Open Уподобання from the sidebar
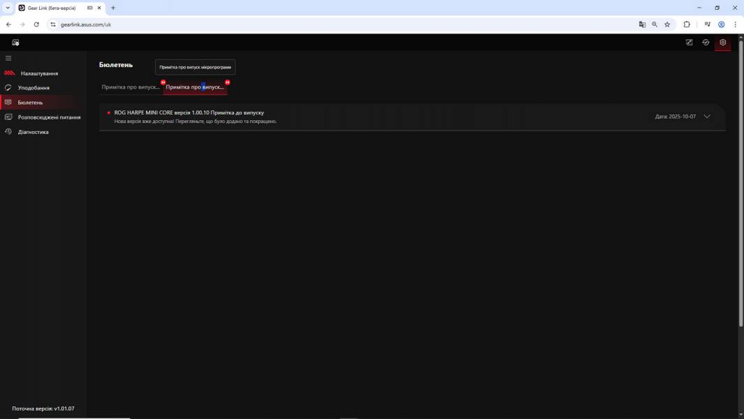The width and height of the screenshot is (744, 419). pyautogui.click(x=34, y=88)
